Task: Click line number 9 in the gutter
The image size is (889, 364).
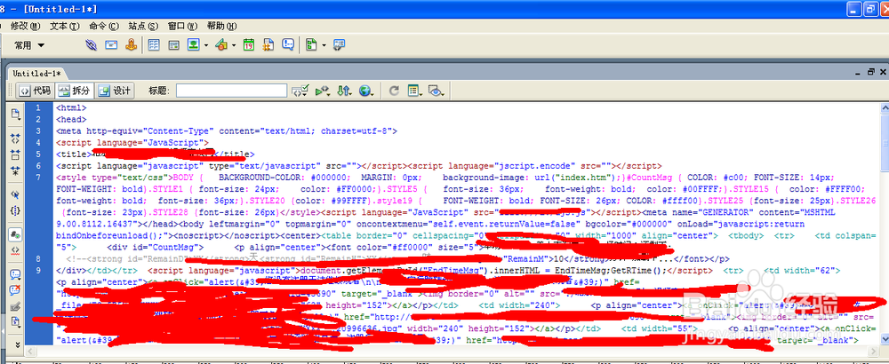Action: click(x=38, y=271)
